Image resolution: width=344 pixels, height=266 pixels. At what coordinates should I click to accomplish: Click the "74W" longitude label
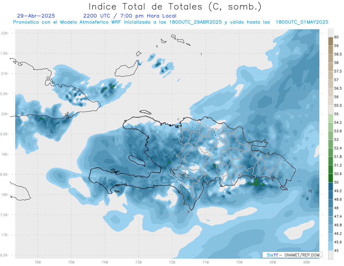pos(105,262)
